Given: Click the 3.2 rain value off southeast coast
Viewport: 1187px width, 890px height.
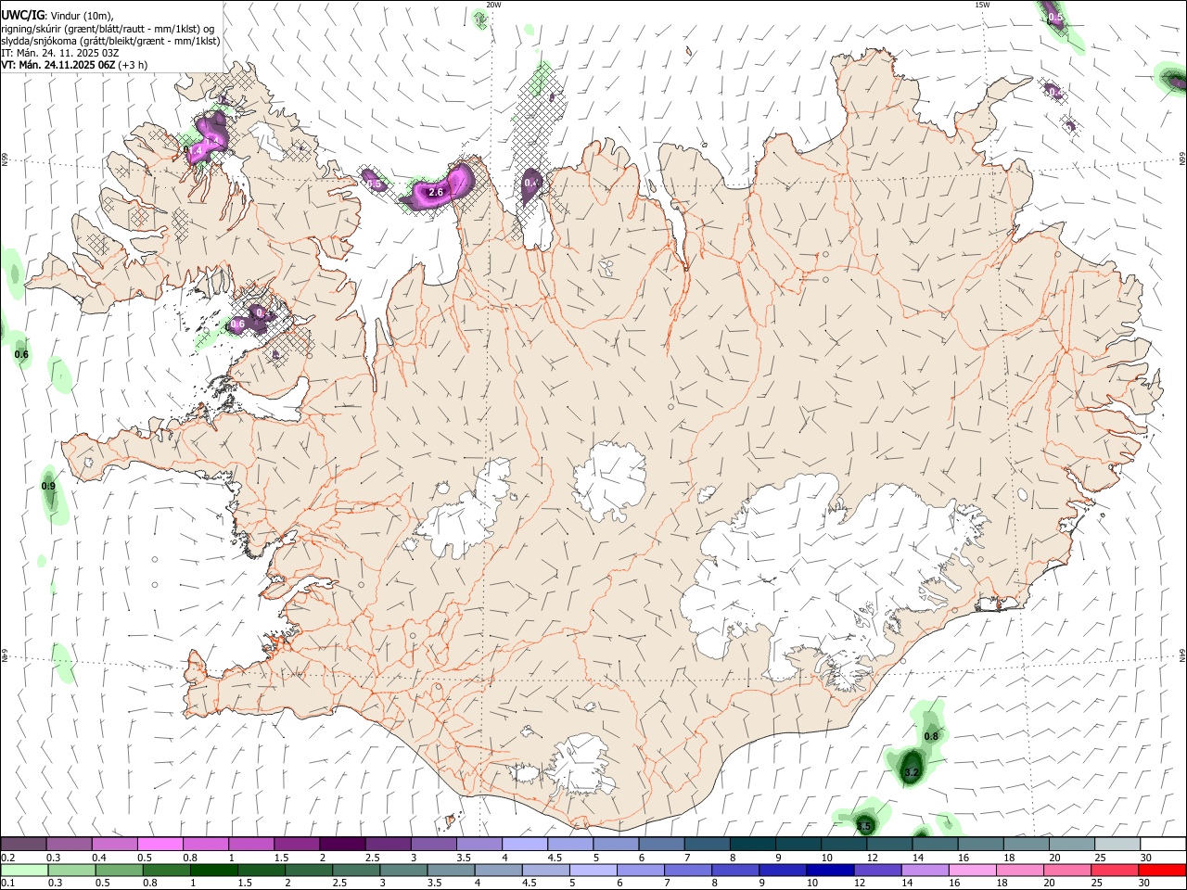Looking at the screenshot, I should pos(912,772).
